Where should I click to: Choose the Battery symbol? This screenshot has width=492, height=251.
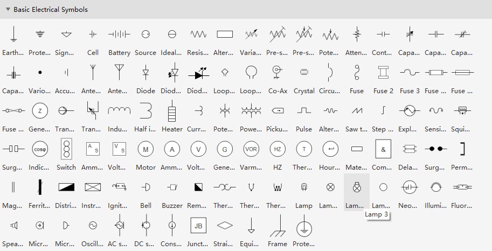(119, 34)
